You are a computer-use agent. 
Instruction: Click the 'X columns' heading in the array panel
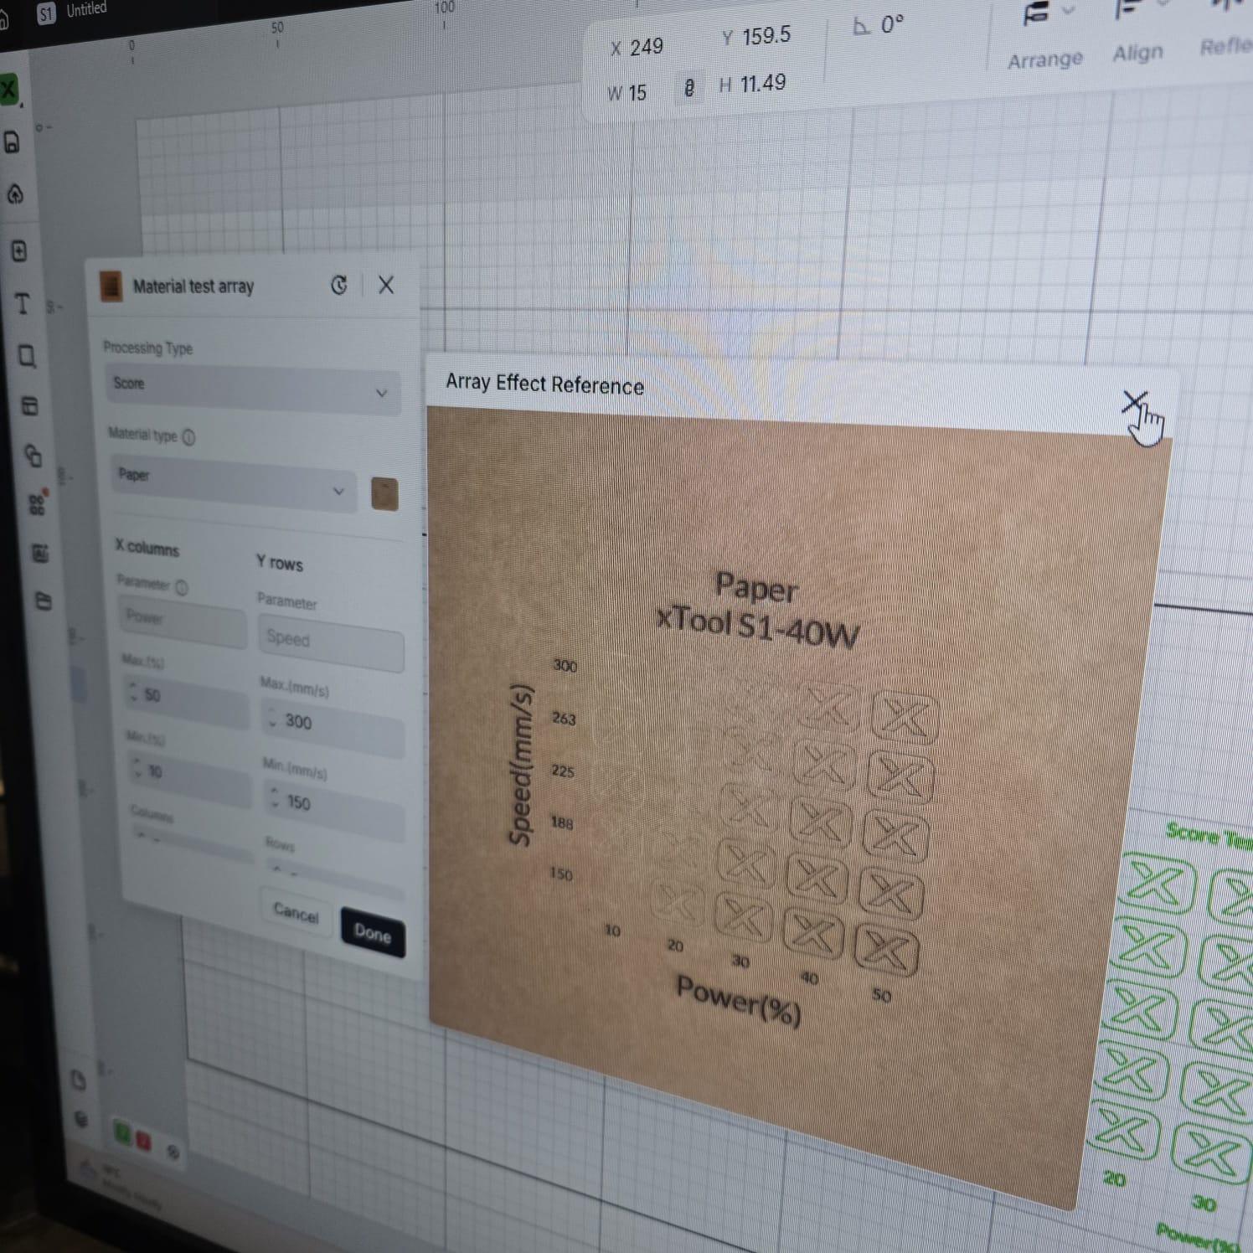click(147, 548)
